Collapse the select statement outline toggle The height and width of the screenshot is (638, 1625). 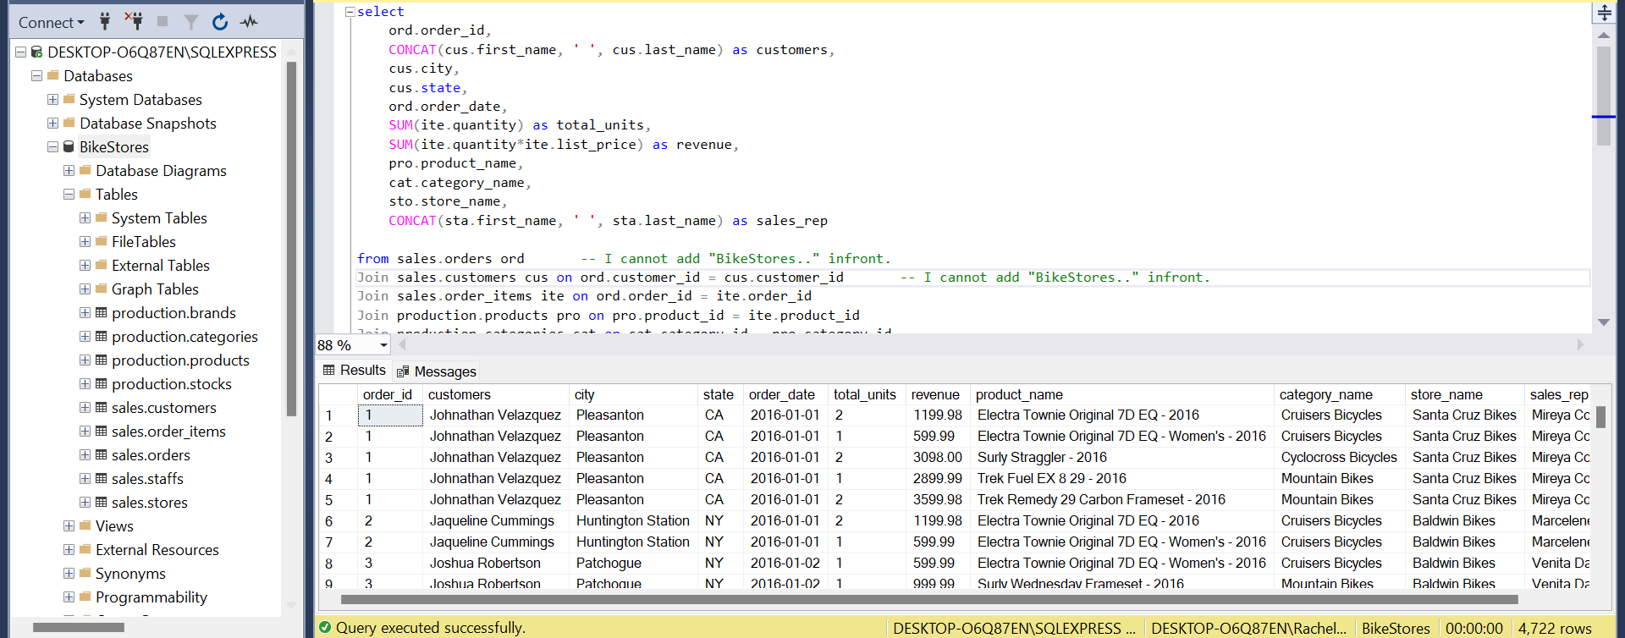coord(350,12)
